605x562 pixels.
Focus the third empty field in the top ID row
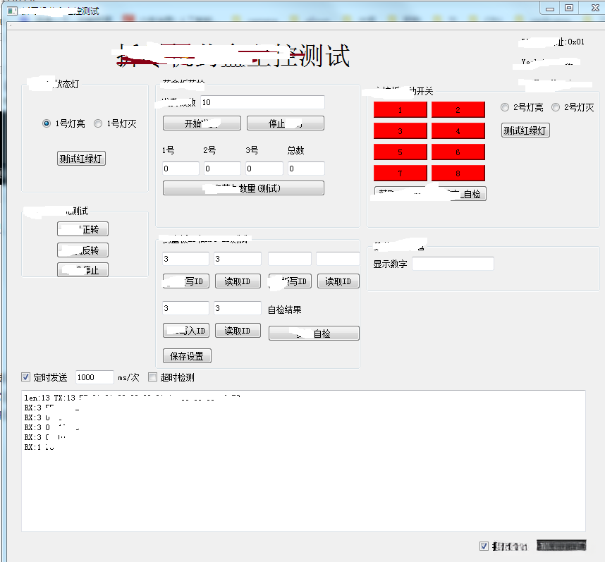[x=290, y=259]
